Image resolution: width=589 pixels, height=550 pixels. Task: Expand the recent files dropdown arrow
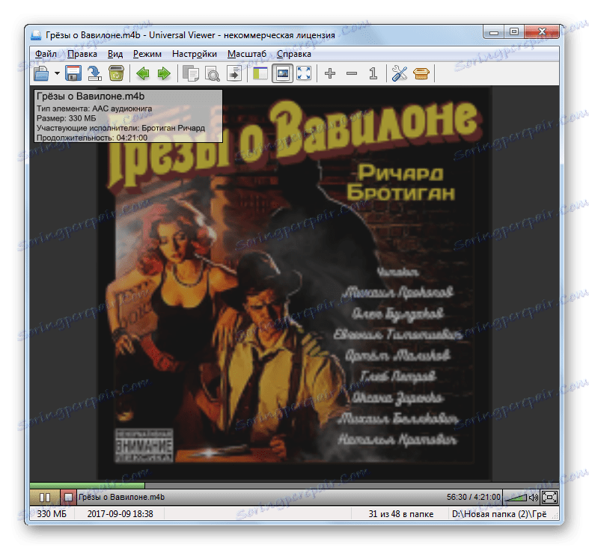[x=57, y=73]
